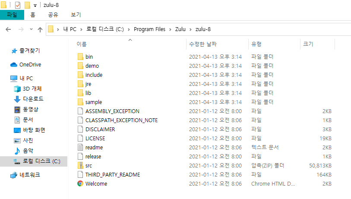This screenshot has height=199, width=351.
Task: Click Program Files breadcrumb
Action: pos(149,29)
